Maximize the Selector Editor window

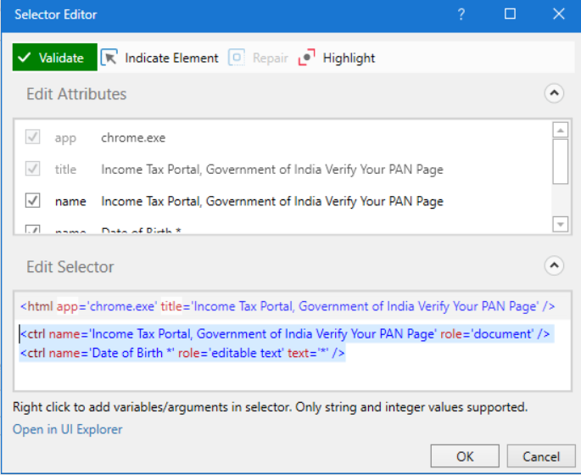coord(511,14)
